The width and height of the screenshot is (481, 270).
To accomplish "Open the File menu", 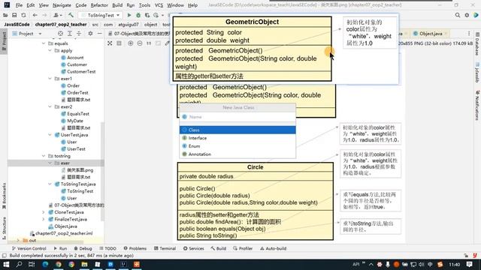I will (19, 5).
